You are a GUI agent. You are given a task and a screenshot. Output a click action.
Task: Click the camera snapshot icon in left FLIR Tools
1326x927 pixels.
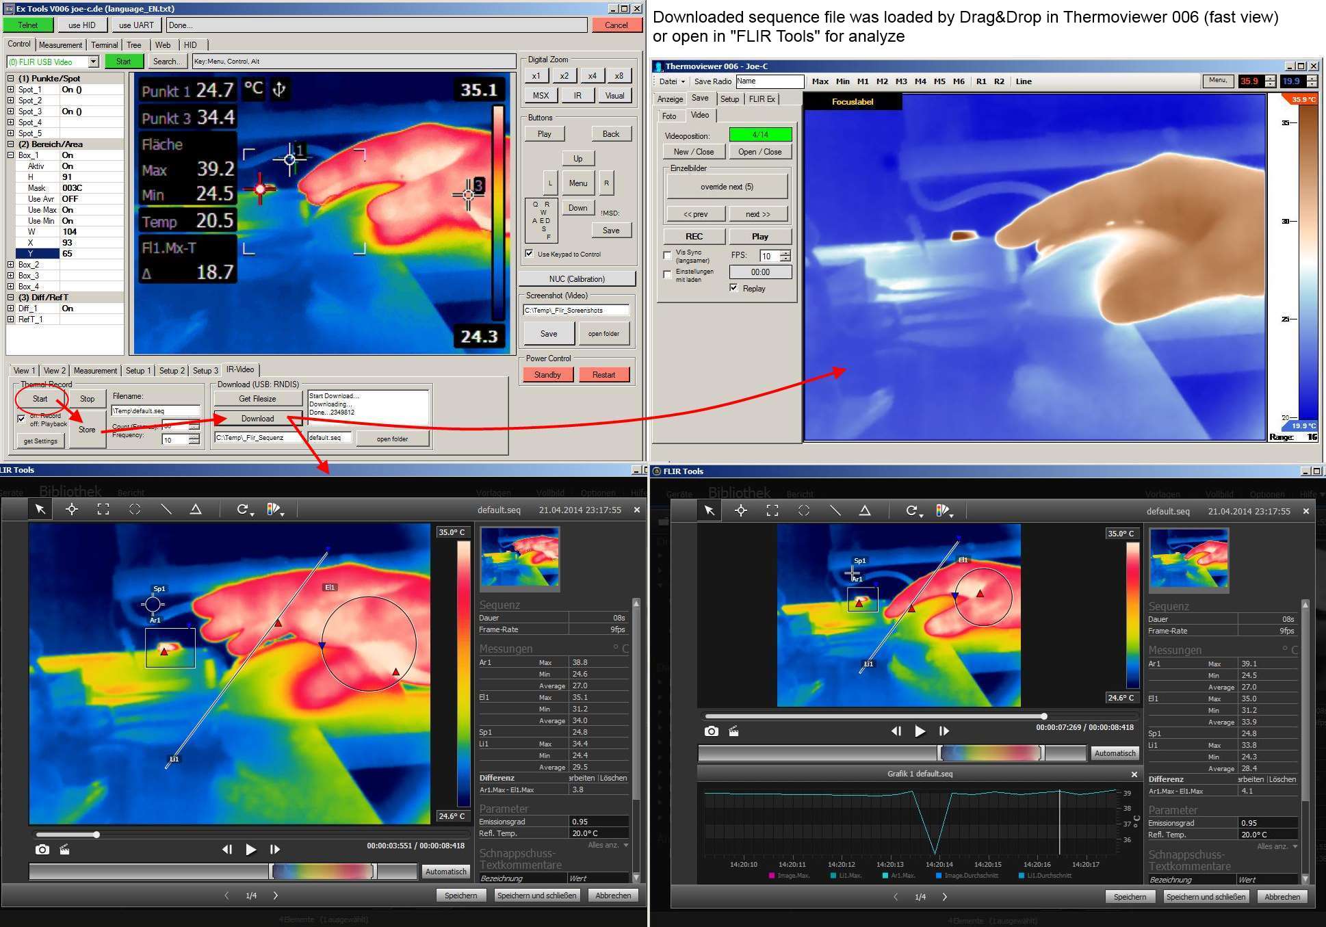point(42,849)
